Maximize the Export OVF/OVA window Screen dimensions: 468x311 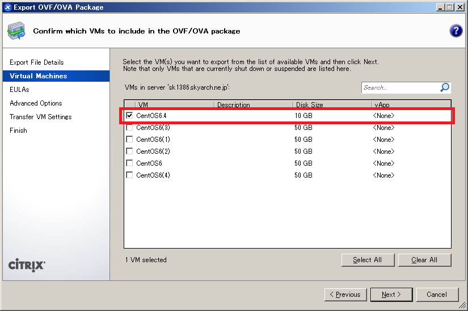click(x=450, y=7)
